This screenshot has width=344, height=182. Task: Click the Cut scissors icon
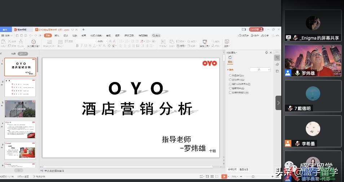[9, 41]
